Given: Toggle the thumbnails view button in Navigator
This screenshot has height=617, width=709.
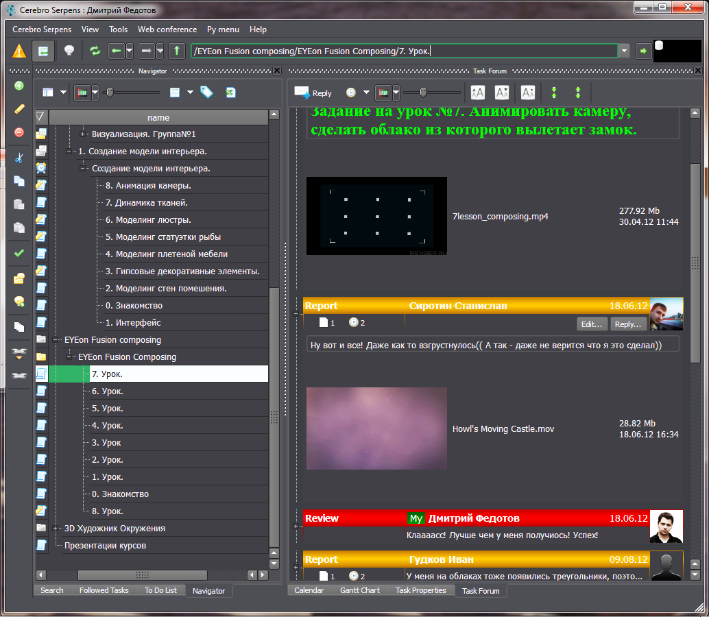Looking at the screenshot, I should click(82, 93).
